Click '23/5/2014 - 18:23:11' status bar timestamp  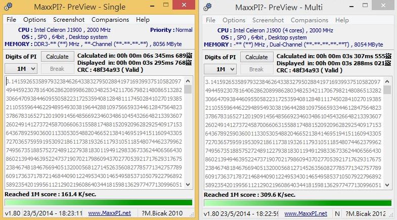(53, 213)
